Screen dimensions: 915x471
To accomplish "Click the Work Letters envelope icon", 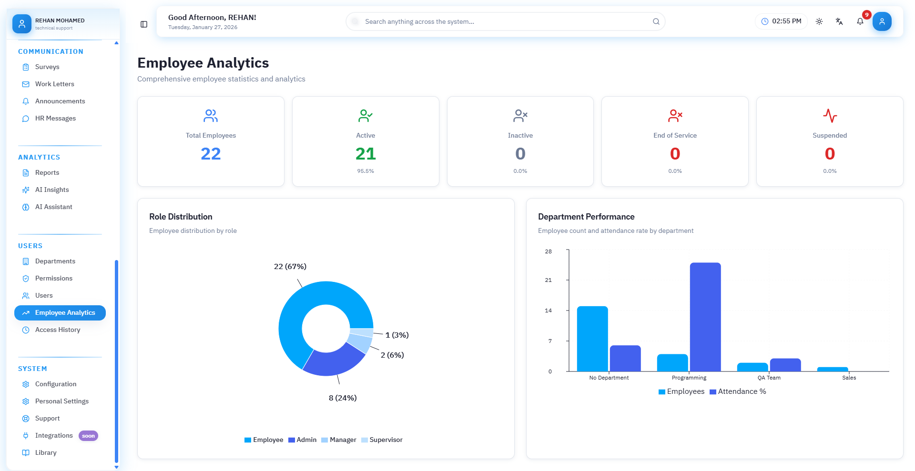I will [26, 84].
